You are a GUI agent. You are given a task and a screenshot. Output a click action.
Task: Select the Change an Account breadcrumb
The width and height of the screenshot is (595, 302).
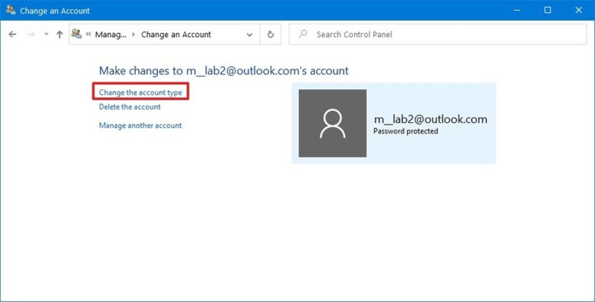click(176, 34)
